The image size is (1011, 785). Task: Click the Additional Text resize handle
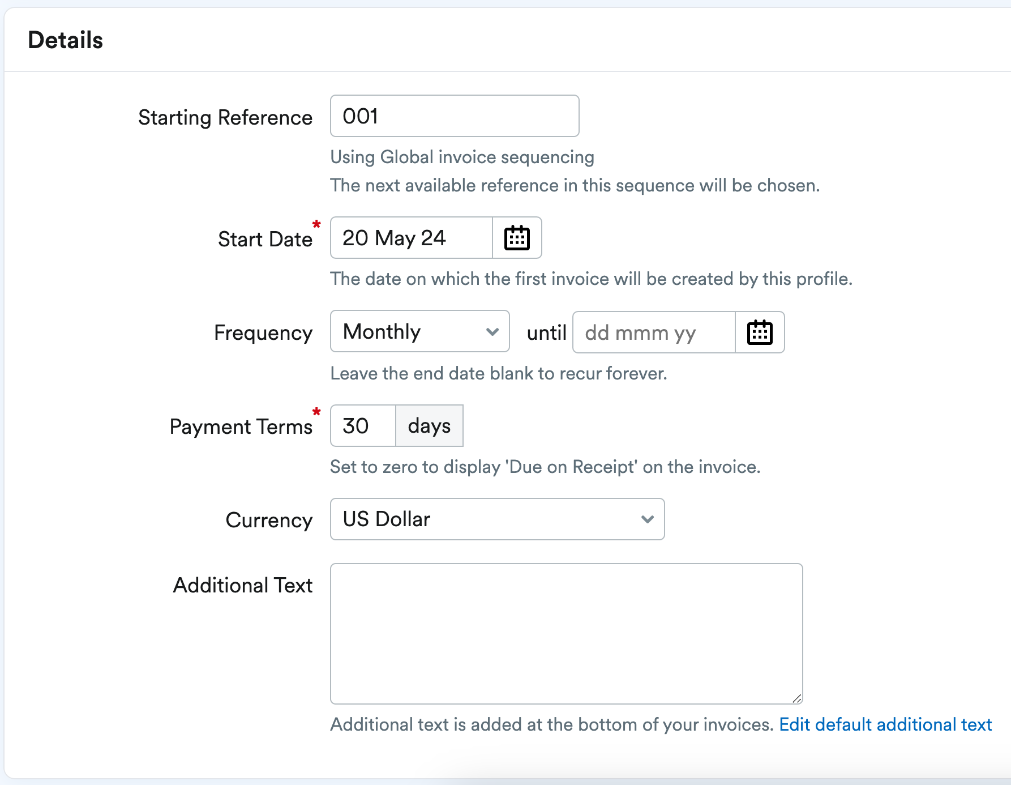pos(796,698)
